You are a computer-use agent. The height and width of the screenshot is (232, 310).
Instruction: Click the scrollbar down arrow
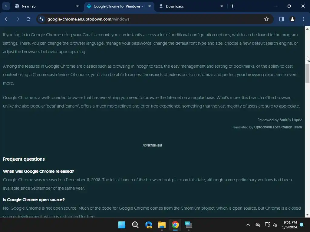(308, 215)
